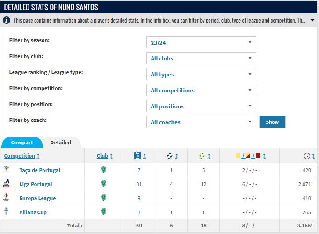The image size is (319, 234).
Task: Click the Europa League trophy logo
Action: click(6, 197)
